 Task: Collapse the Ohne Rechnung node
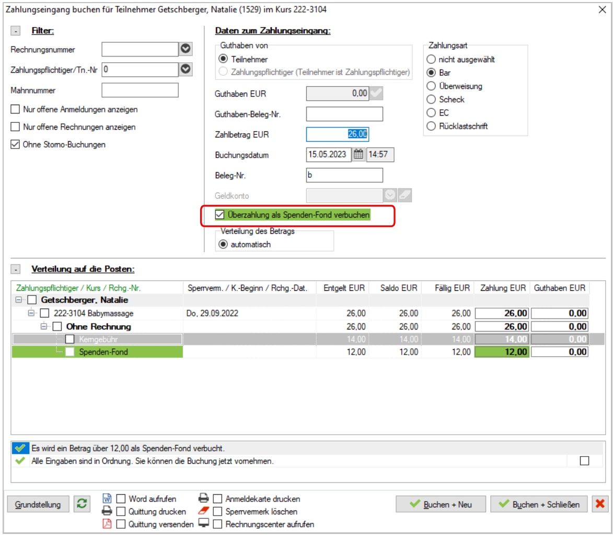click(x=44, y=326)
